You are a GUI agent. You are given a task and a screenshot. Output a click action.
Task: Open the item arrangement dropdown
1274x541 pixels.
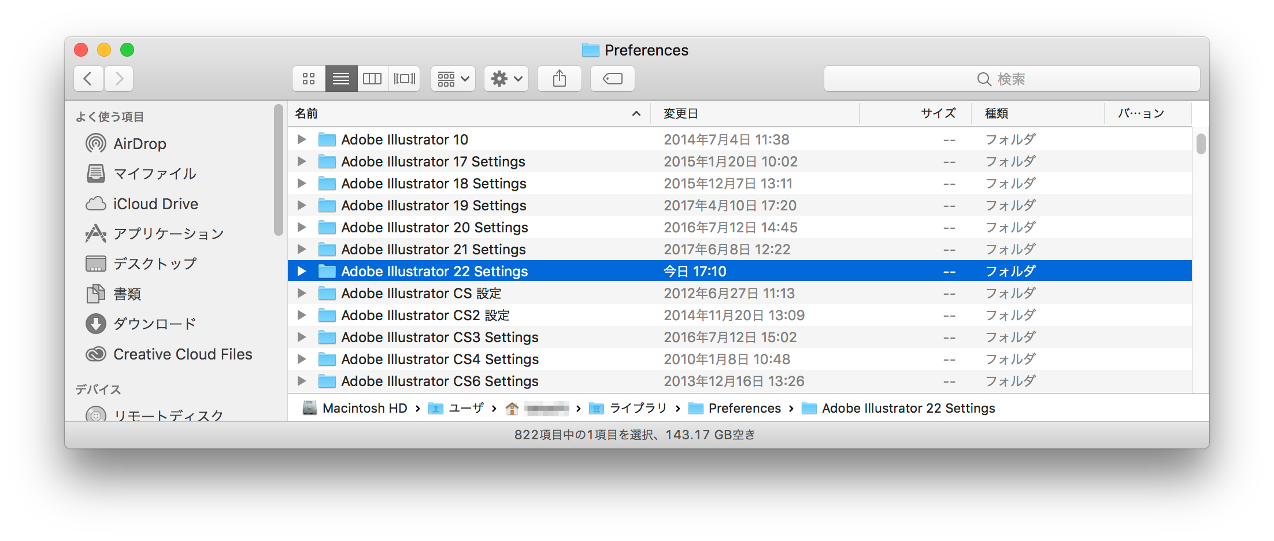coord(453,79)
